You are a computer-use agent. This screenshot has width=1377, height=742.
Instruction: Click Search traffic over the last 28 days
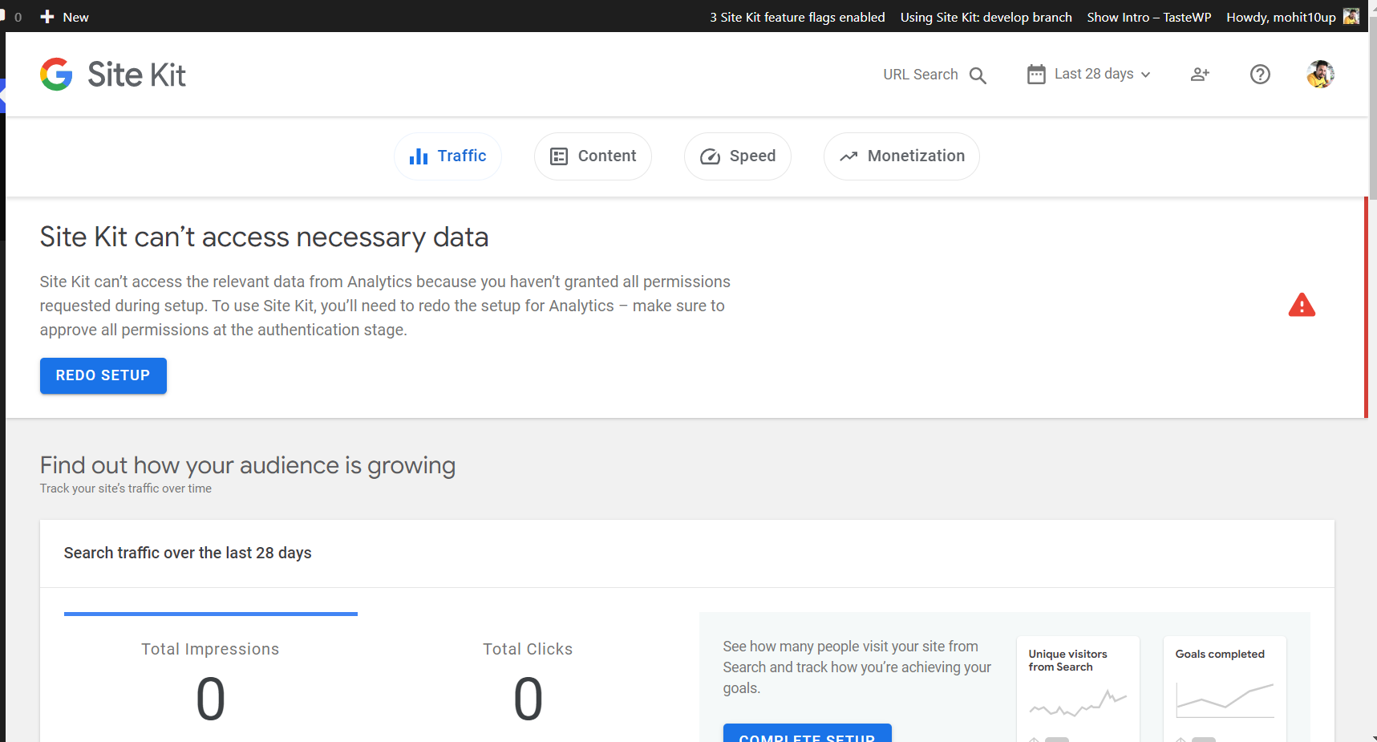(188, 553)
